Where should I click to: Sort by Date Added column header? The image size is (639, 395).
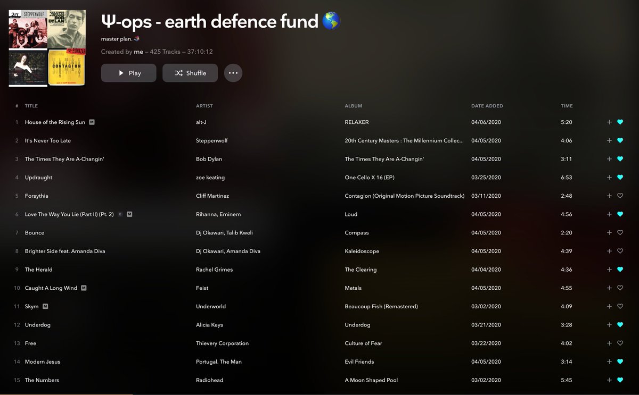click(x=487, y=106)
